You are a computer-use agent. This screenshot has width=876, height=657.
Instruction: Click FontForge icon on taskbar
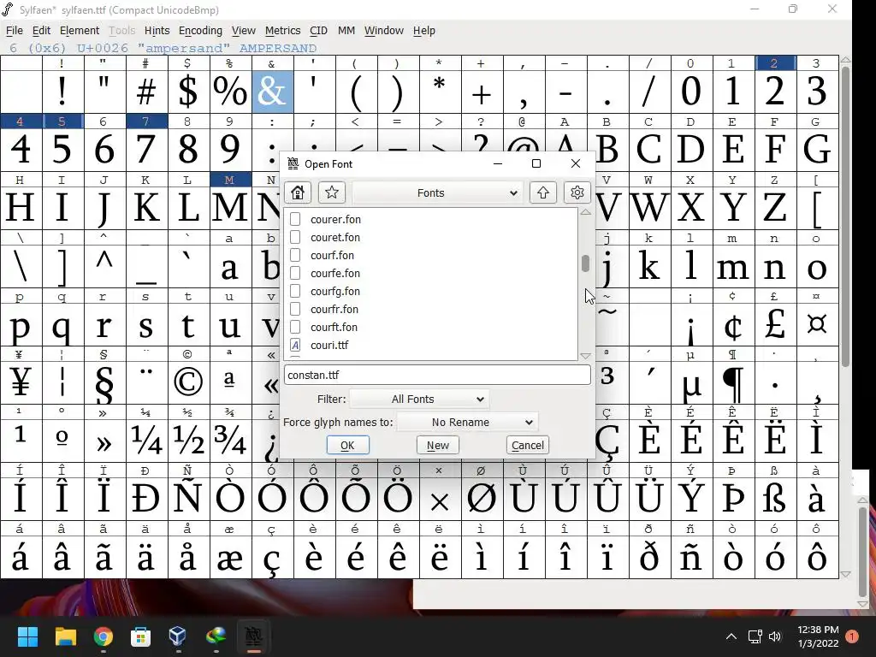[x=253, y=636]
